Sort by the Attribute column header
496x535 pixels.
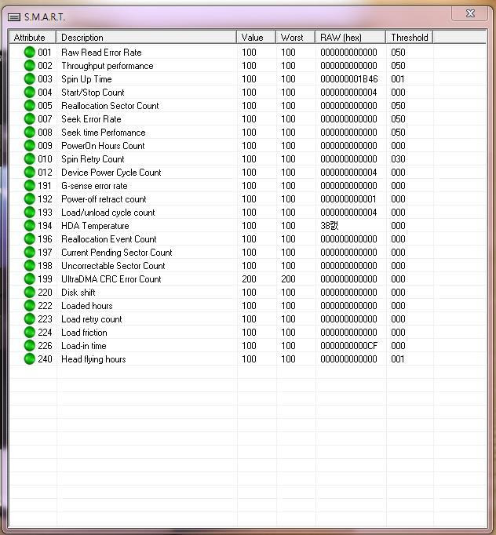[32, 37]
